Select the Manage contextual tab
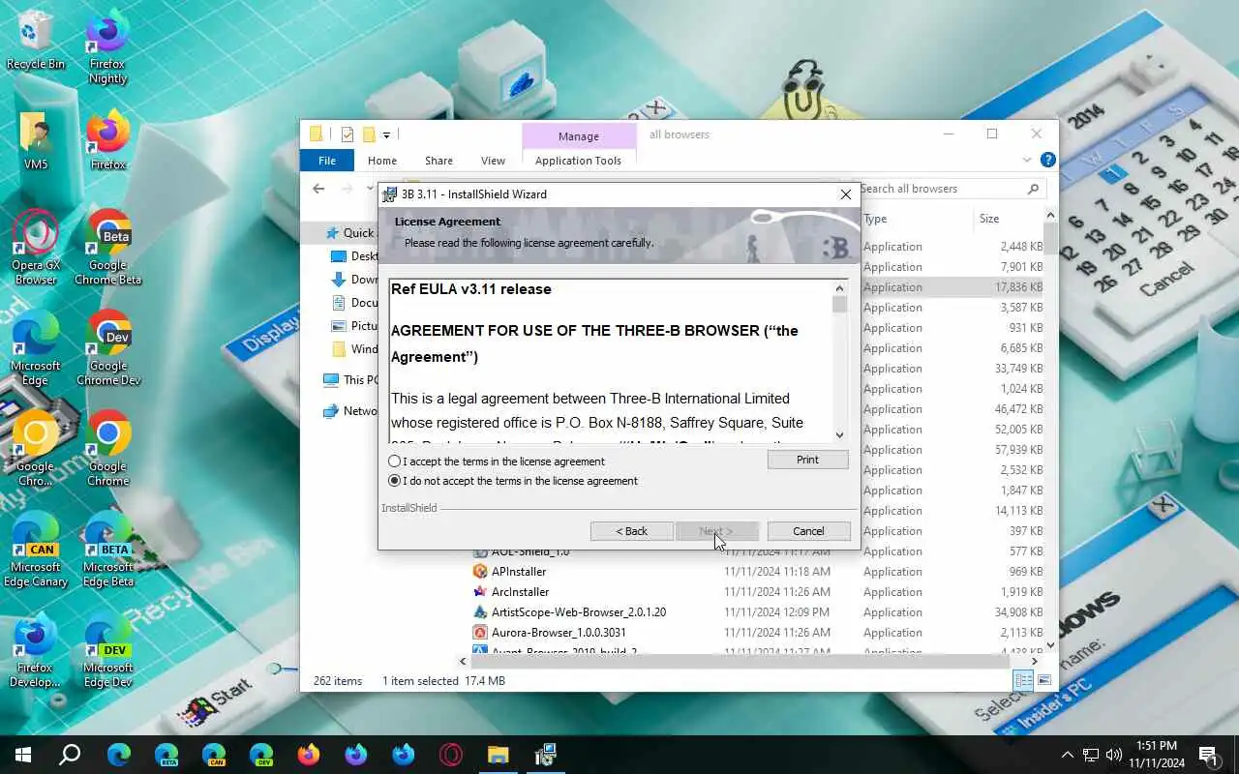This screenshot has height=774, width=1239. 579,136
